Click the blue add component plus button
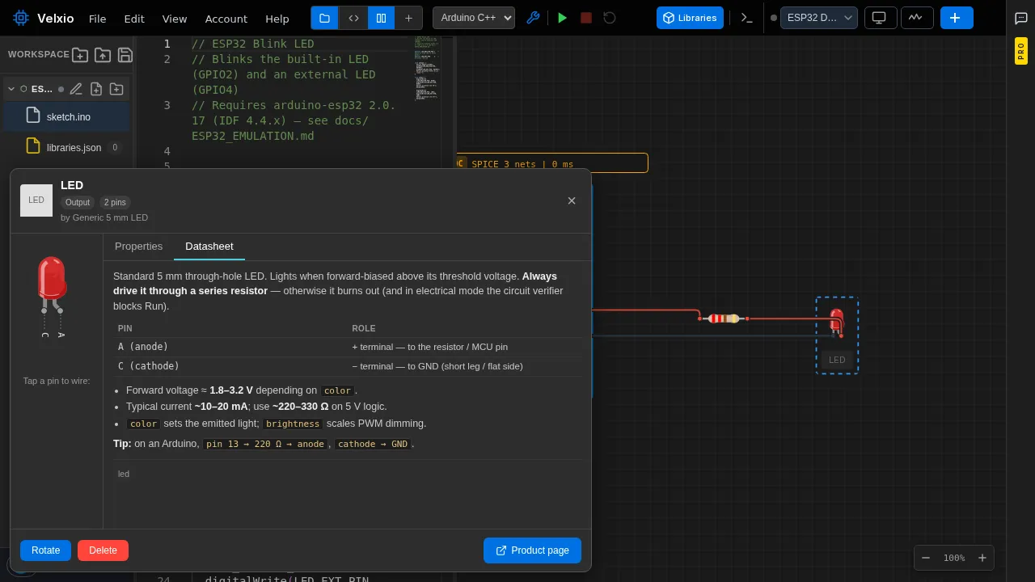 957,18
